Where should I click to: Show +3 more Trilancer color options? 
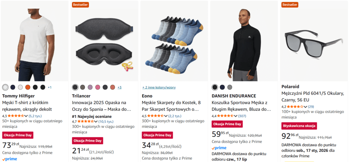click(119, 88)
